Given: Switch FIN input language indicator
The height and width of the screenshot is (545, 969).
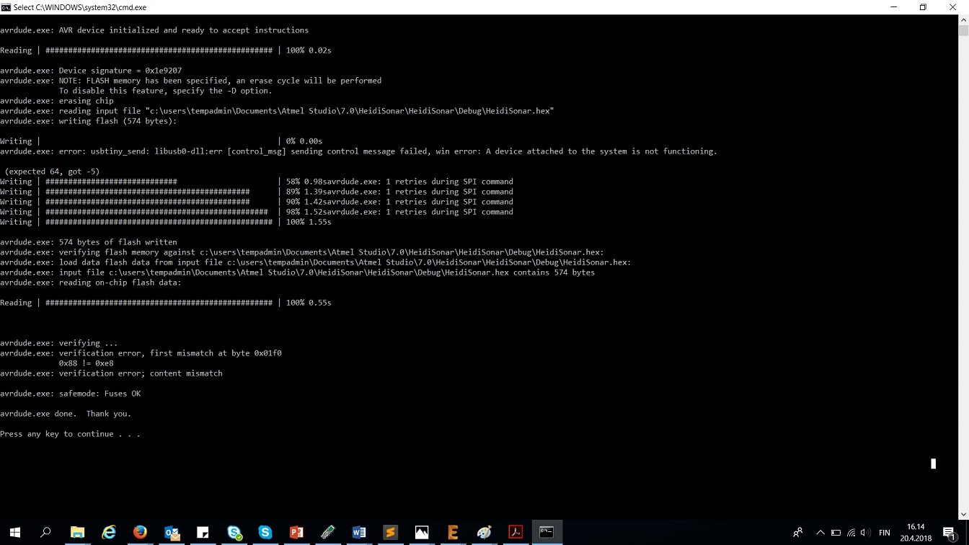Looking at the screenshot, I should tap(885, 533).
